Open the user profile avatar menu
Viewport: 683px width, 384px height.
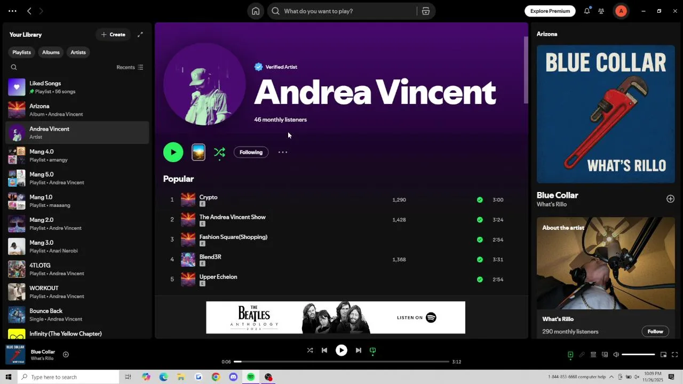621,11
